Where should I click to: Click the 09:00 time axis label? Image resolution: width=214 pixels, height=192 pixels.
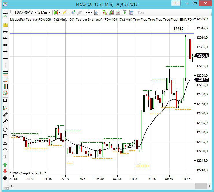pos(134,179)
